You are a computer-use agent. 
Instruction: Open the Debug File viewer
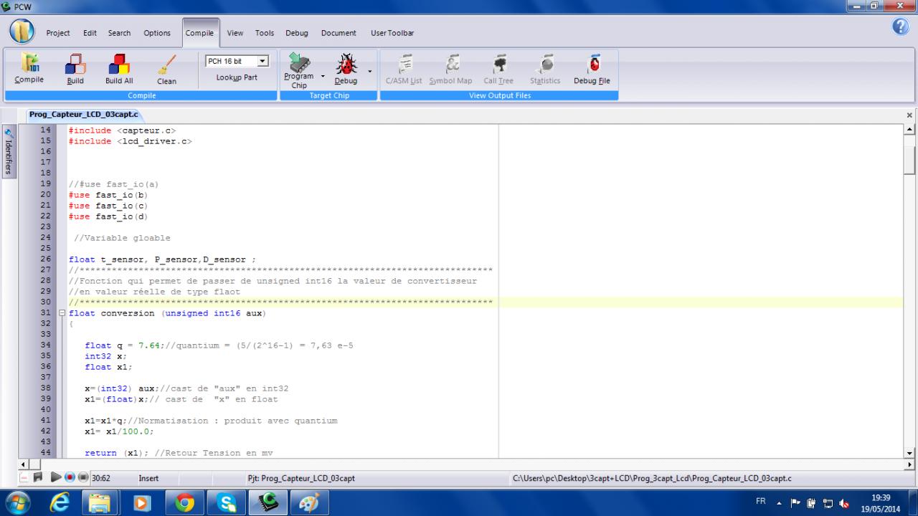[x=592, y=70]
